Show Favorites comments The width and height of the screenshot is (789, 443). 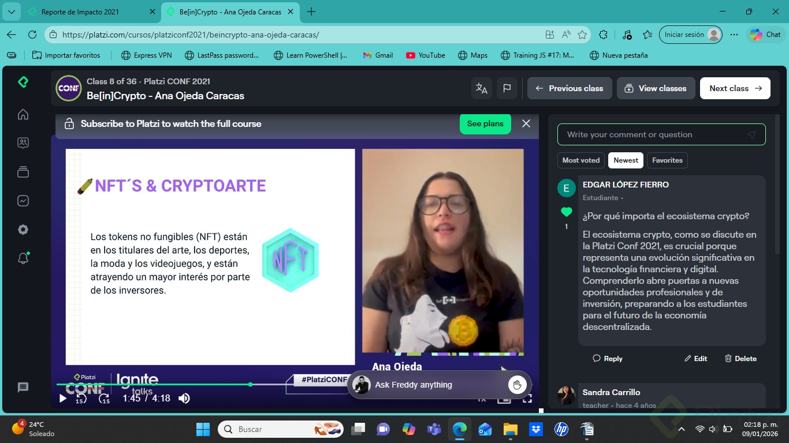(x=667, y=160)
